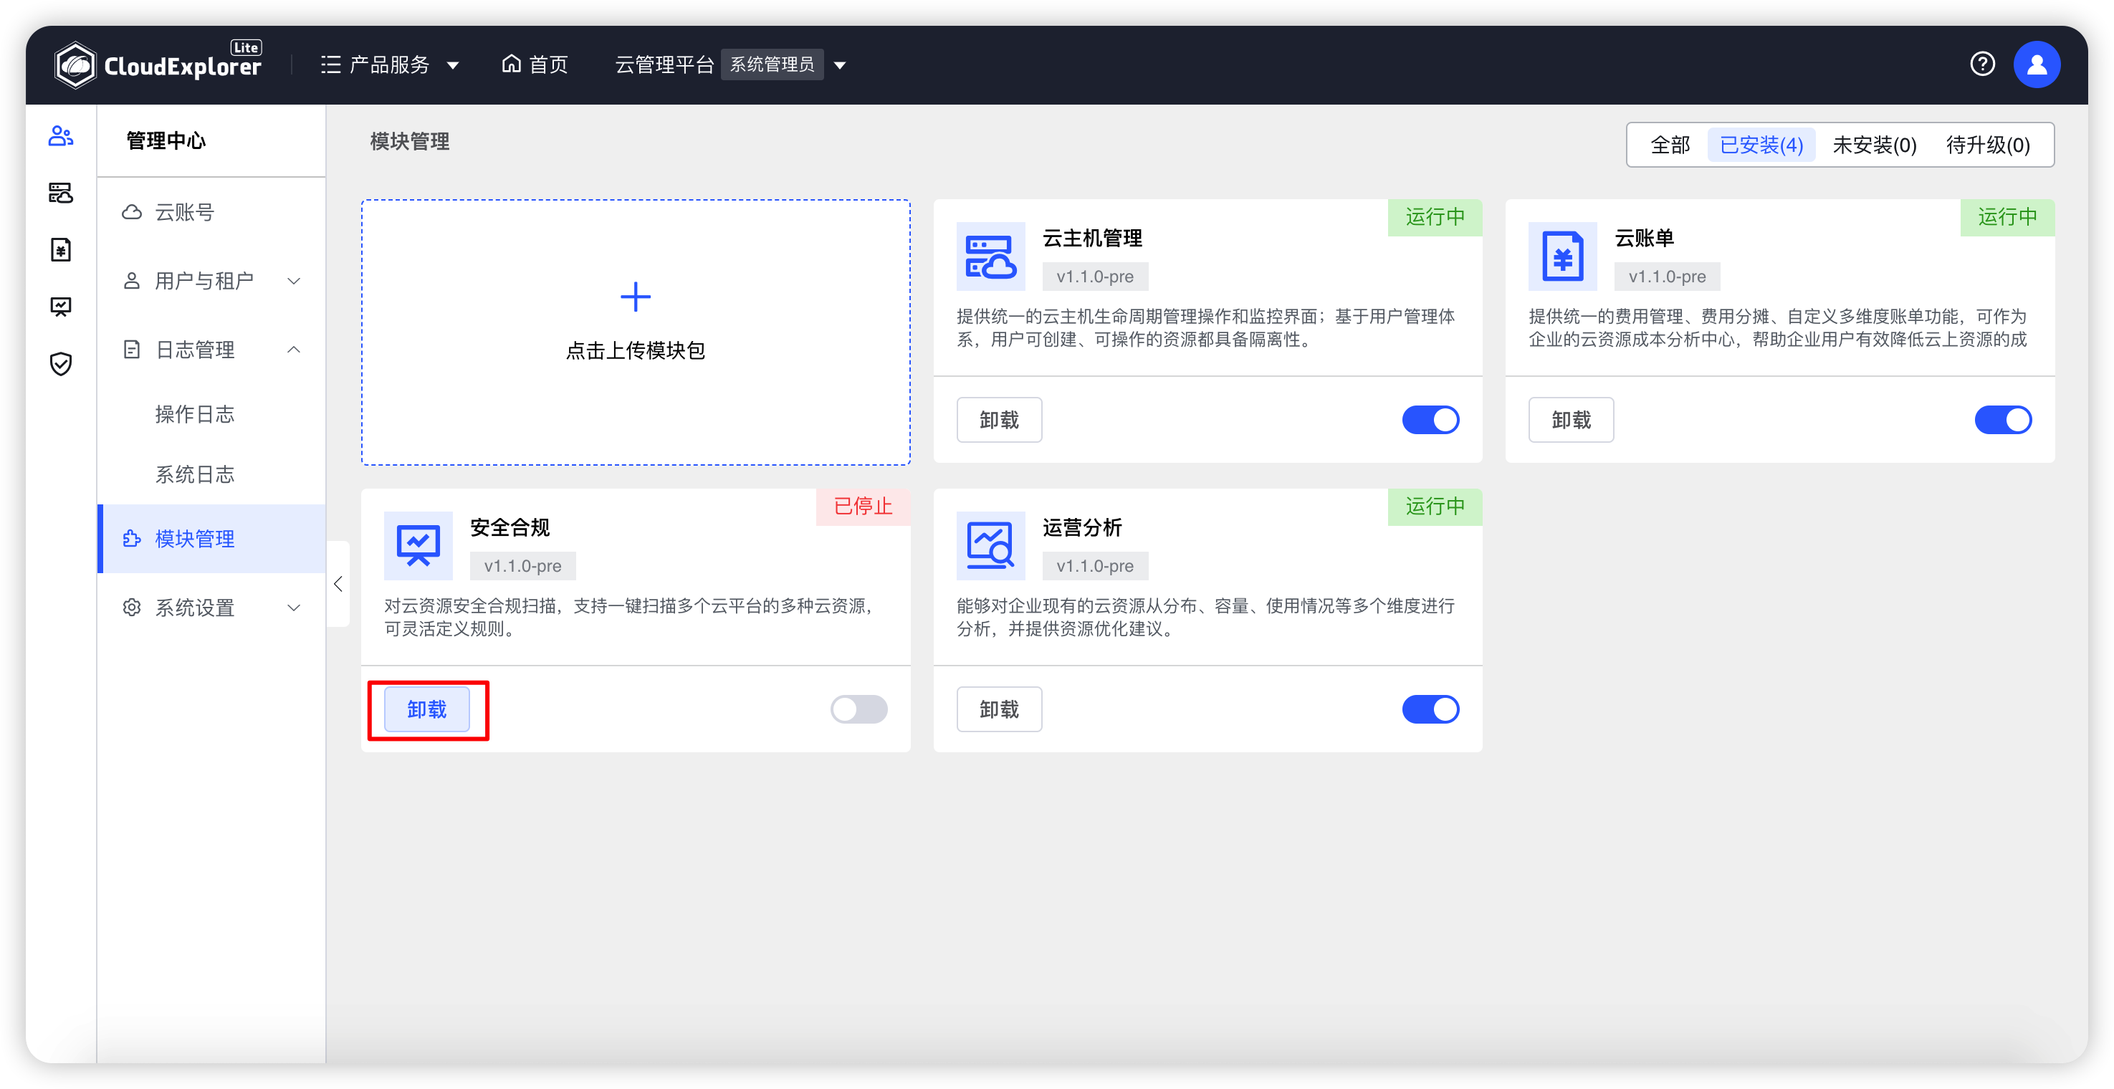Open the 系统管理员 role dropdown arrow
This screenshot has width=2114, height=1089.
(838, 66)
